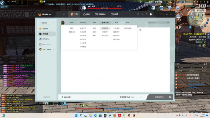Click the download icon in WeGame header
Screen dimensions: 210x118
[146, 14]
